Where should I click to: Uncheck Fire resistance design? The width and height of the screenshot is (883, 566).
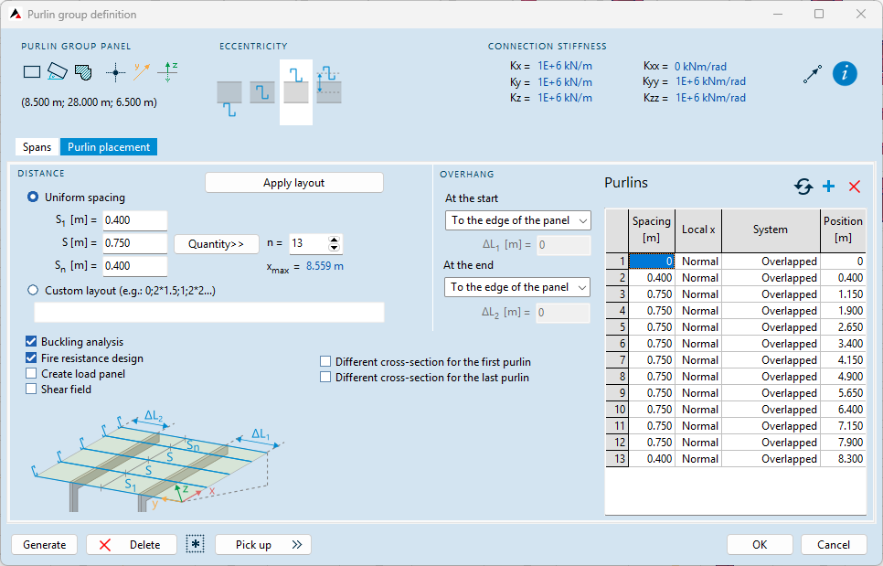[31, 358]
